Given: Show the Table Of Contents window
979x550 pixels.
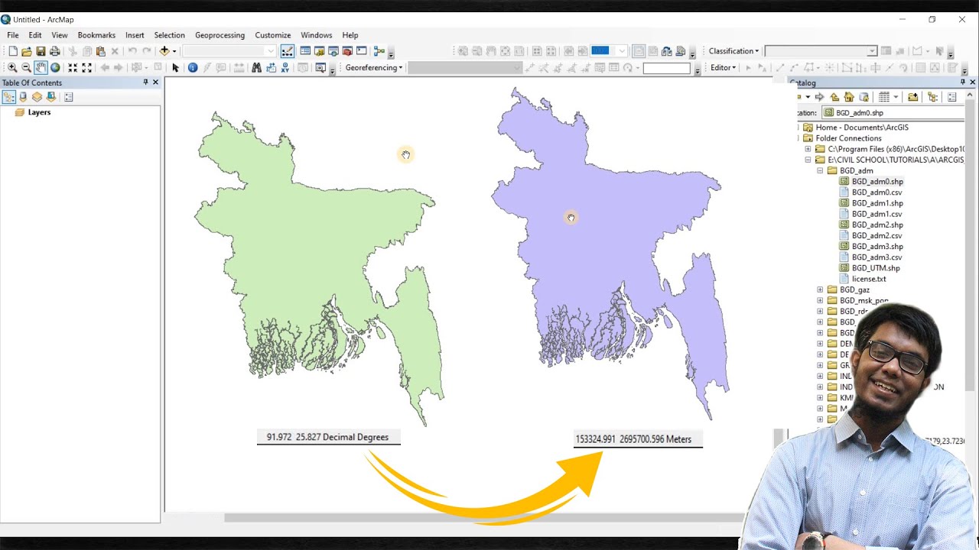Looking at the screenshot, I should (305, 51).
